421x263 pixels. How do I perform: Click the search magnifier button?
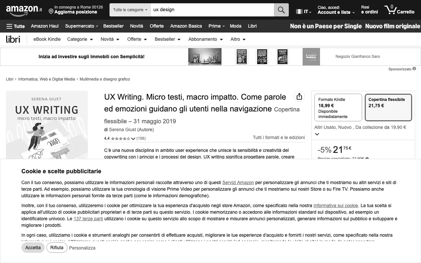pos(281,10)
